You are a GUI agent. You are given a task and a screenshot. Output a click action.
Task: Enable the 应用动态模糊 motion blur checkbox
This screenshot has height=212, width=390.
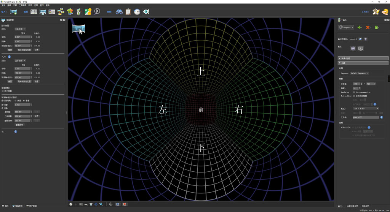click(354, 96)
